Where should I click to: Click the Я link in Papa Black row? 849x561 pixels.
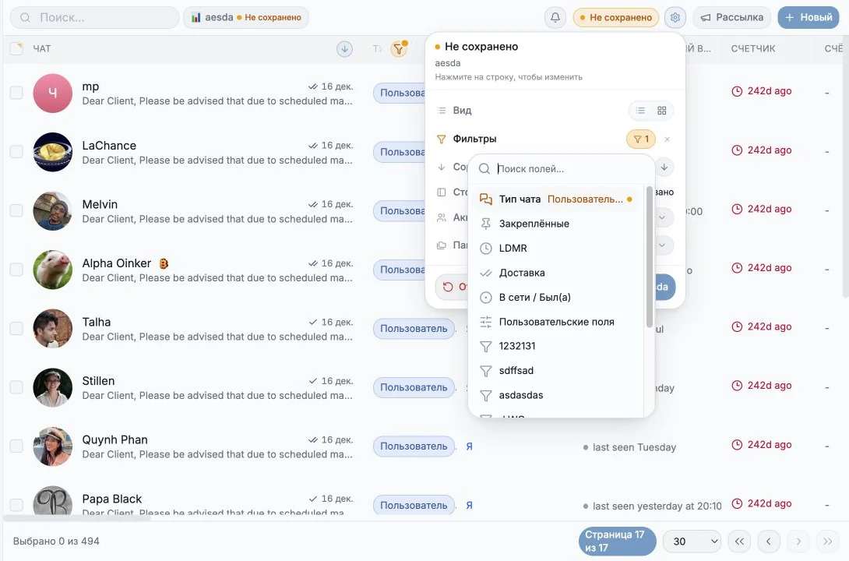(x=470, y=505)
